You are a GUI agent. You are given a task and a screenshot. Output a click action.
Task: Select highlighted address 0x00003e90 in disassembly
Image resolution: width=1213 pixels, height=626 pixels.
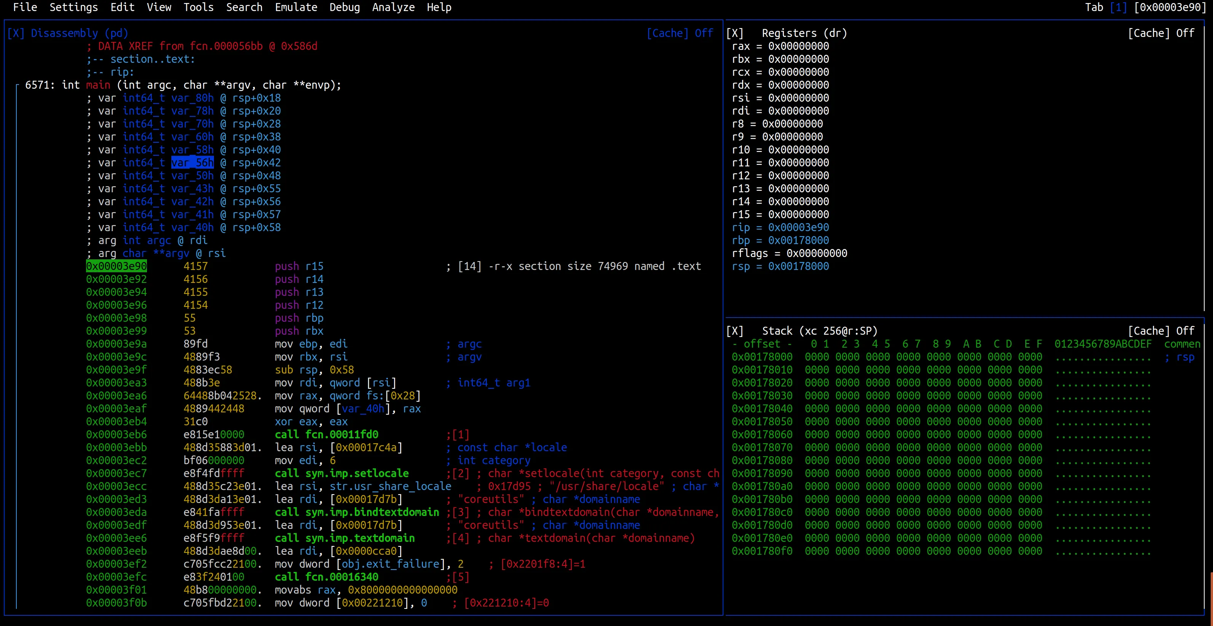tap(116, 266)
